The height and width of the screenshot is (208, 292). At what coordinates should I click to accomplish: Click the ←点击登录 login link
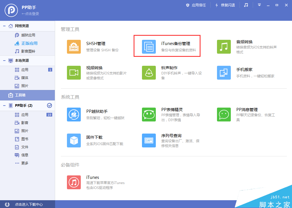click(x=30, y=14)
